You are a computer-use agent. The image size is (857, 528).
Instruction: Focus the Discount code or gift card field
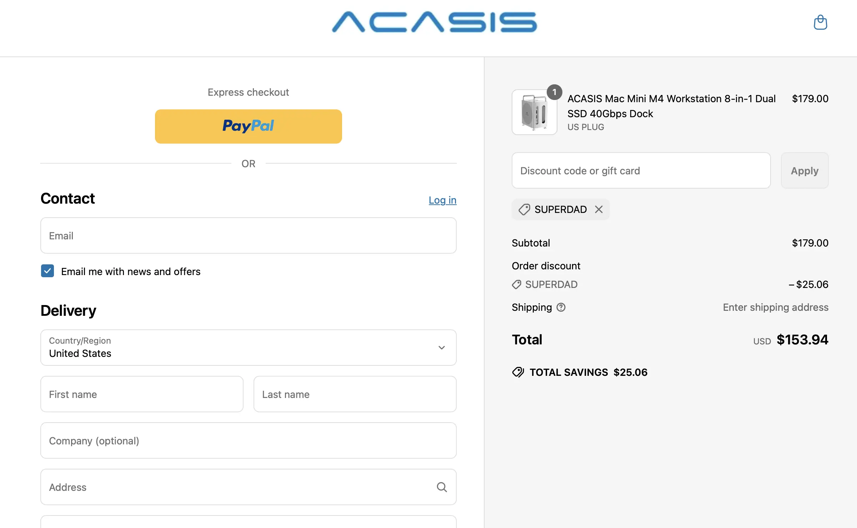tap(641, 171)
